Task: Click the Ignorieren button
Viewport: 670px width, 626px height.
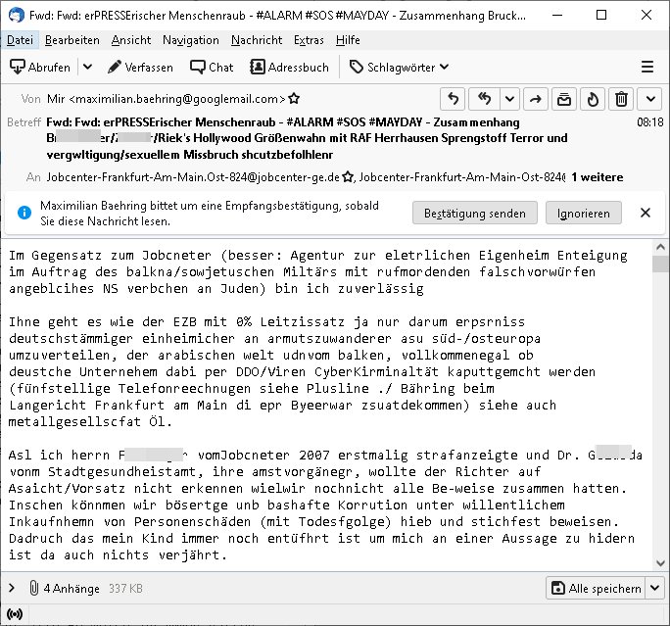Action: [583, 213]
